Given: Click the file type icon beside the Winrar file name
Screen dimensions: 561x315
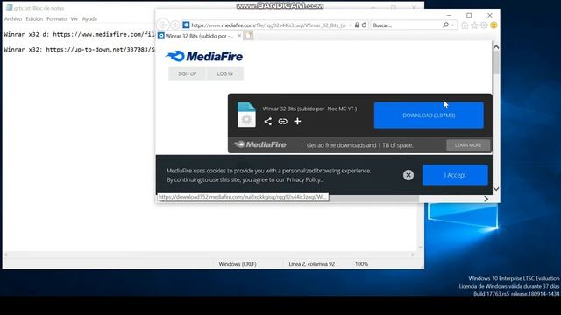Looking at the screenshot, I should pyautogui.click(x=246, y=115).
